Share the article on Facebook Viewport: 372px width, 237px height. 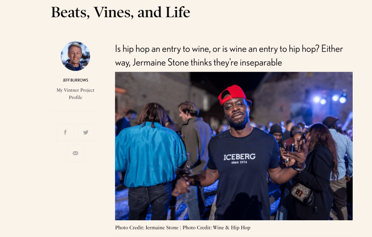click(65, 133)
